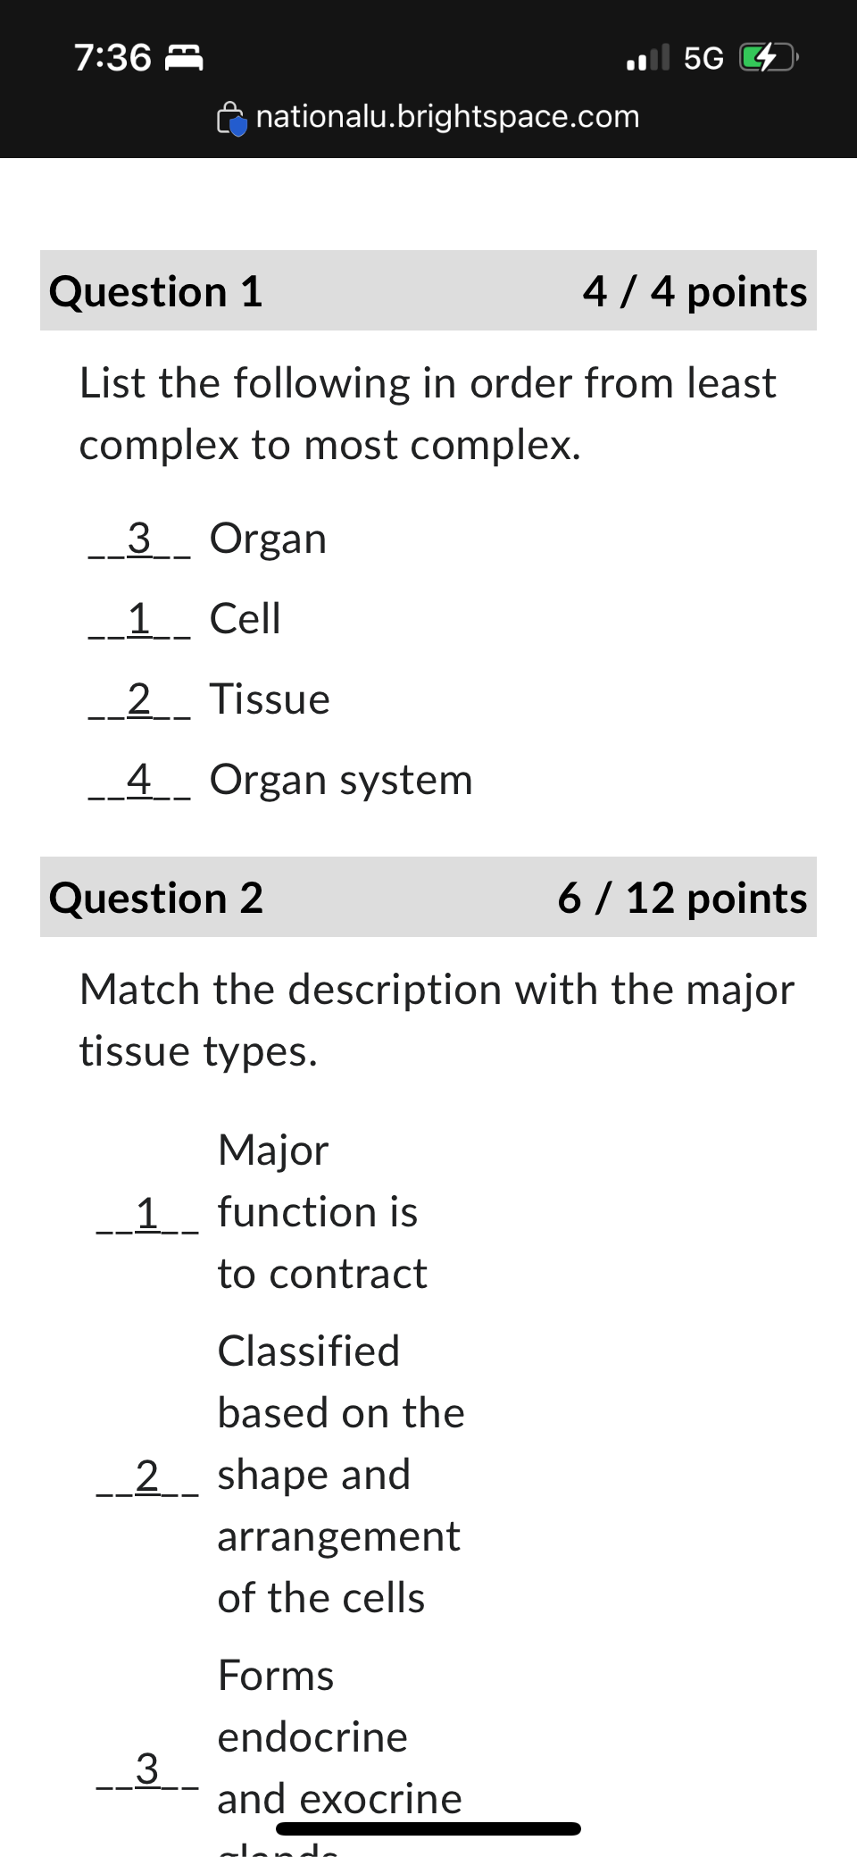Tap the CarPlay icon next to the clock

coord(185,57)
